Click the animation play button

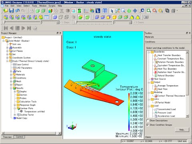click(23, 28)
